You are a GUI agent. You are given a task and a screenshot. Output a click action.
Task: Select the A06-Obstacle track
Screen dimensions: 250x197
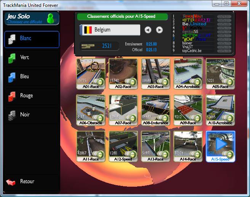[91, 110]
